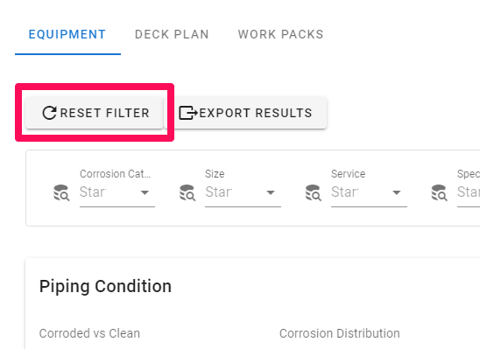This screenshot has height=349, width=480.
Task: Click the Export Results button label
Action: pos(256,113)
